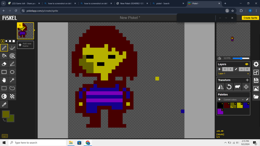
Task: Select the Paint all same-color pixels tool
Action: 12,56
